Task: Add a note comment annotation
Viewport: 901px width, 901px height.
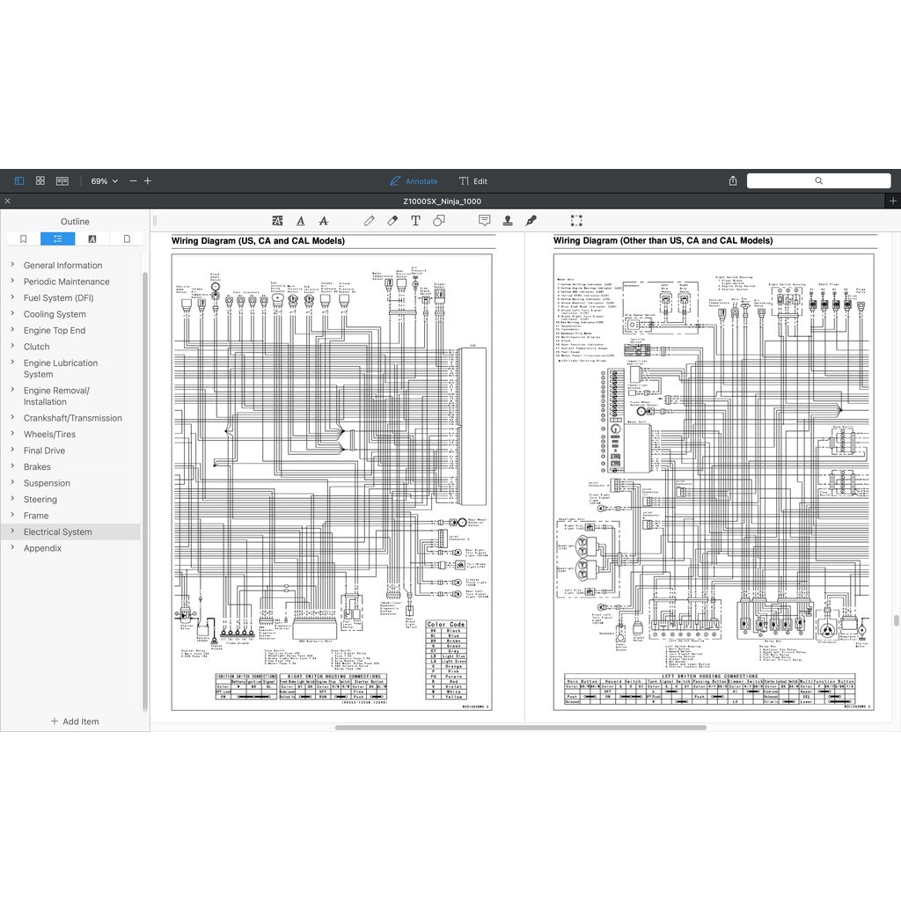Action: (484, 221)
